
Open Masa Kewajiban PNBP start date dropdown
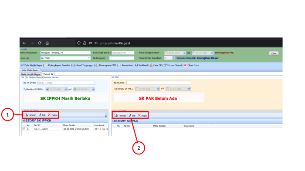point(184,53)
